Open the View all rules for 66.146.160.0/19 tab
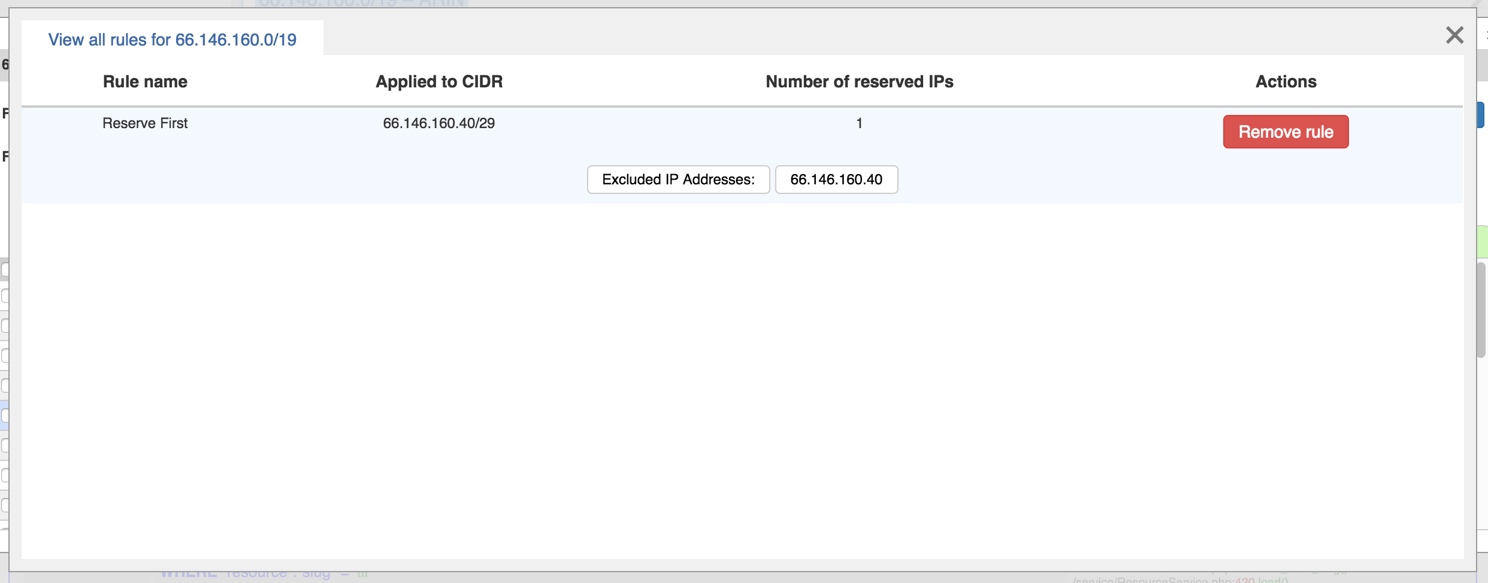The image size is (1488, 583). (173, 40)
